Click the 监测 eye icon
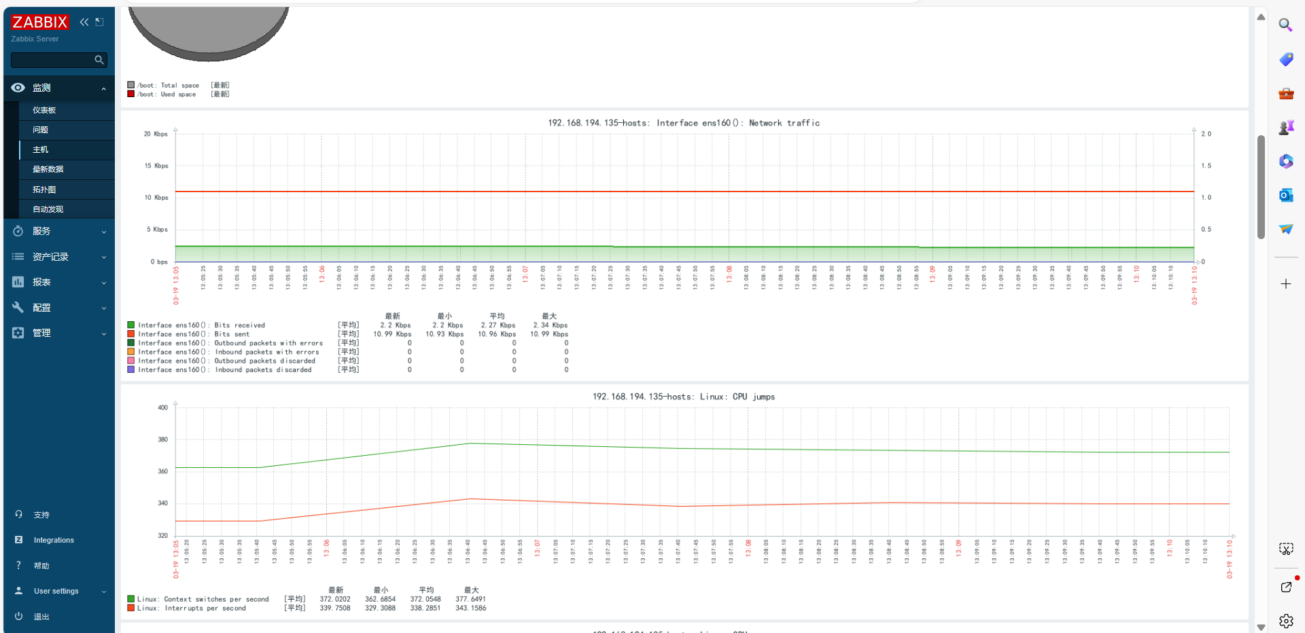The height and width of the screenshot is (633, 1305). (18, 88)
